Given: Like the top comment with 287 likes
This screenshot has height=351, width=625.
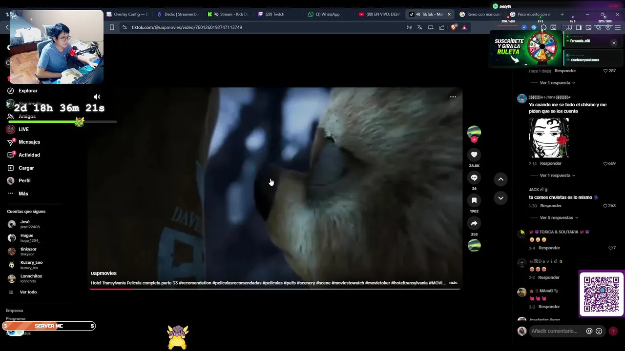Looking at the screenshot, I should pos(605,71).
